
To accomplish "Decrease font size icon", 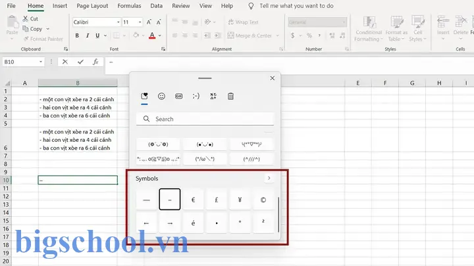I will (159, 22).
